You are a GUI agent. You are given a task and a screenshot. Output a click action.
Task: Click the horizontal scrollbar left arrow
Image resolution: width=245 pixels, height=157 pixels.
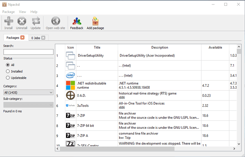[58, 149]
